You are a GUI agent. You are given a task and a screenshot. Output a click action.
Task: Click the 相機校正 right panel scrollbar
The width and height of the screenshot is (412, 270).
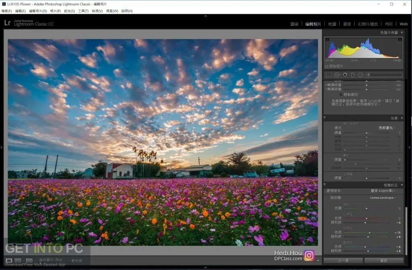[406, 231]
